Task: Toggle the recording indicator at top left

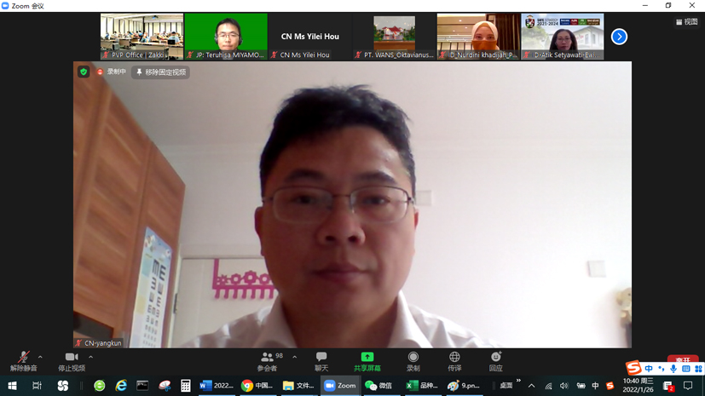Action: click(111, 72)
